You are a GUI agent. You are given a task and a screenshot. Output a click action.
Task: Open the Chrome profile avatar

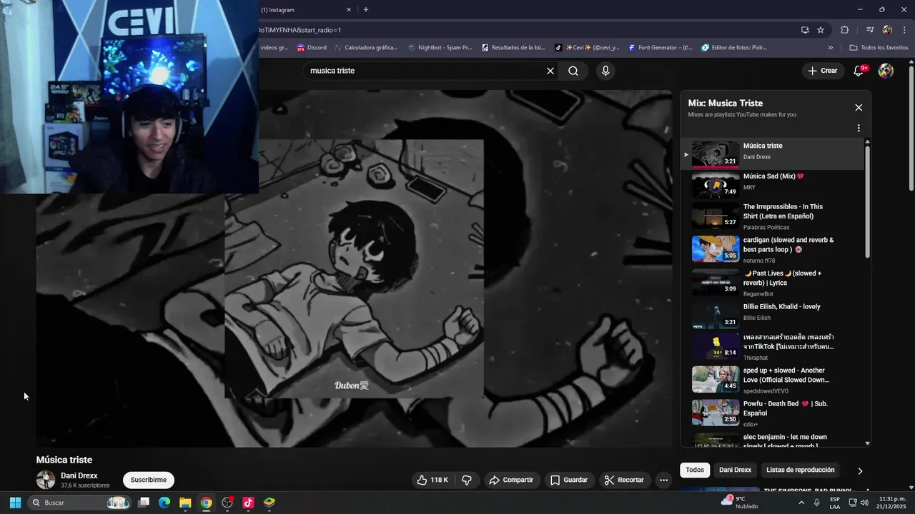(x=887, y=30)
